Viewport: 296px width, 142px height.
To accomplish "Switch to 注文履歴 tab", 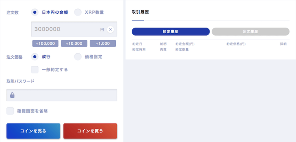I will coord(250,32).
